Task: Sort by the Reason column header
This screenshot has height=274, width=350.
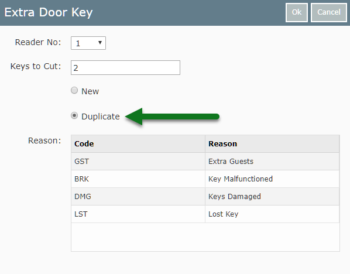Action: pos(272,144)
